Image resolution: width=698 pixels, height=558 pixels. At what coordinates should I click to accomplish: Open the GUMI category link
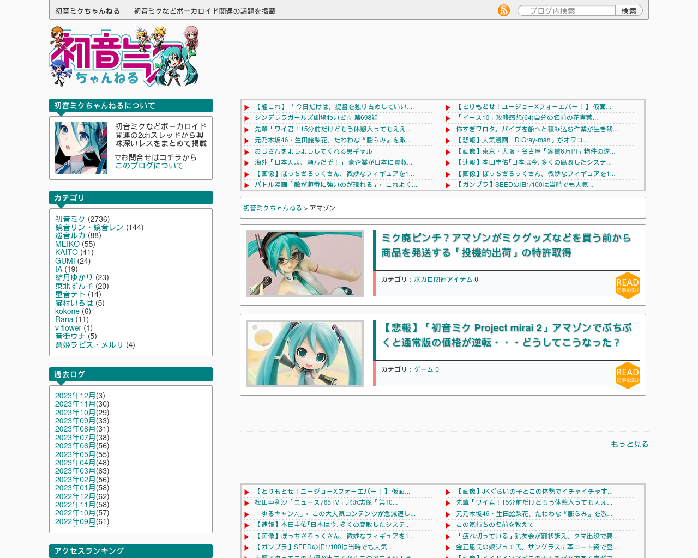pyautogui.click(x=65, y=261)
